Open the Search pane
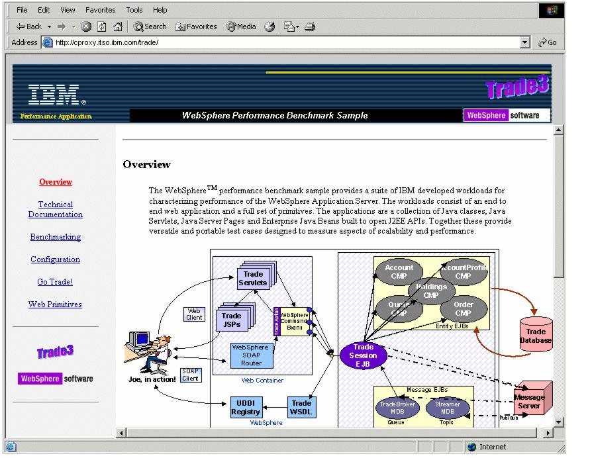This screenshot has height=458, width=590. click(150, 26)
